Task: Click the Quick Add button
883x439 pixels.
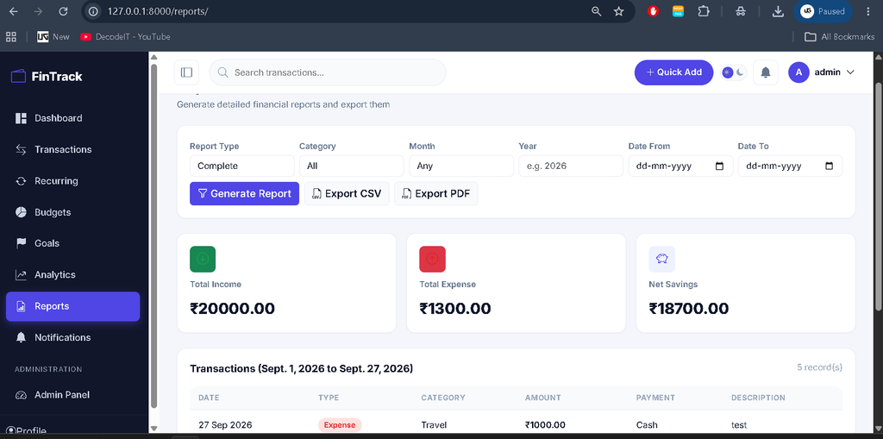Action: pos(673,72)
